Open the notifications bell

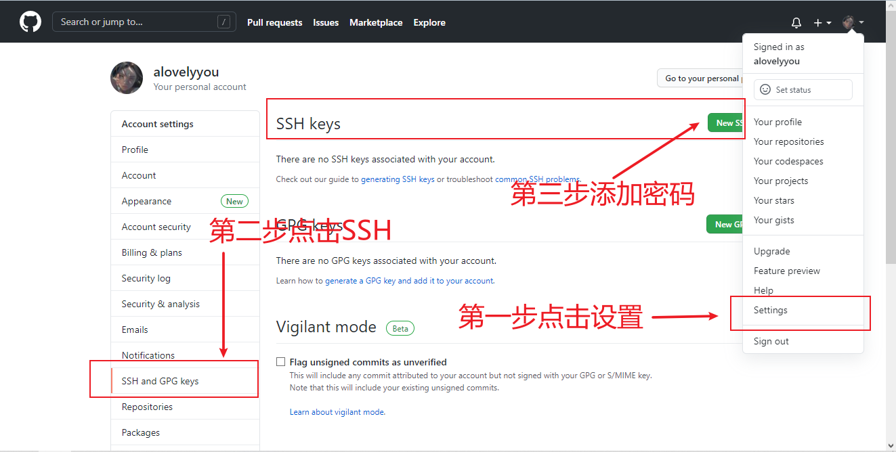[x=796, y=22]
